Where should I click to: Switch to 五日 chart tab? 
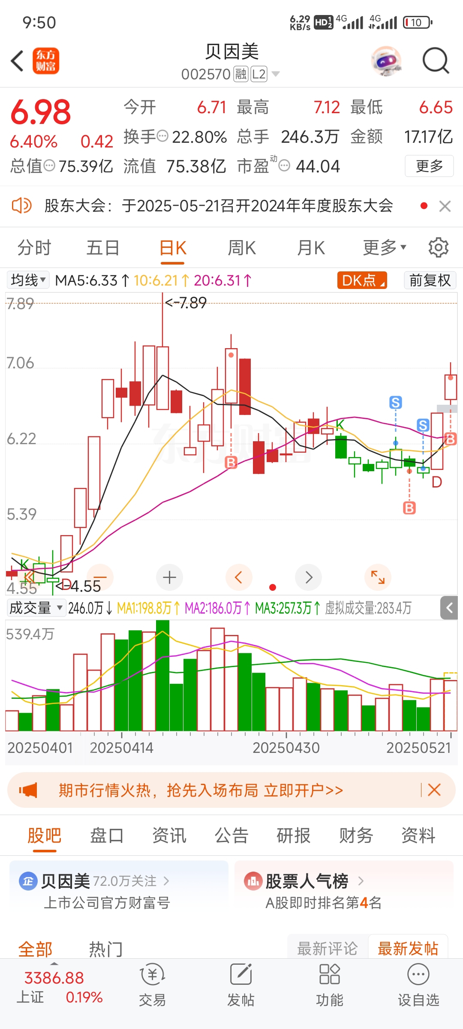(x=103, y=248)
